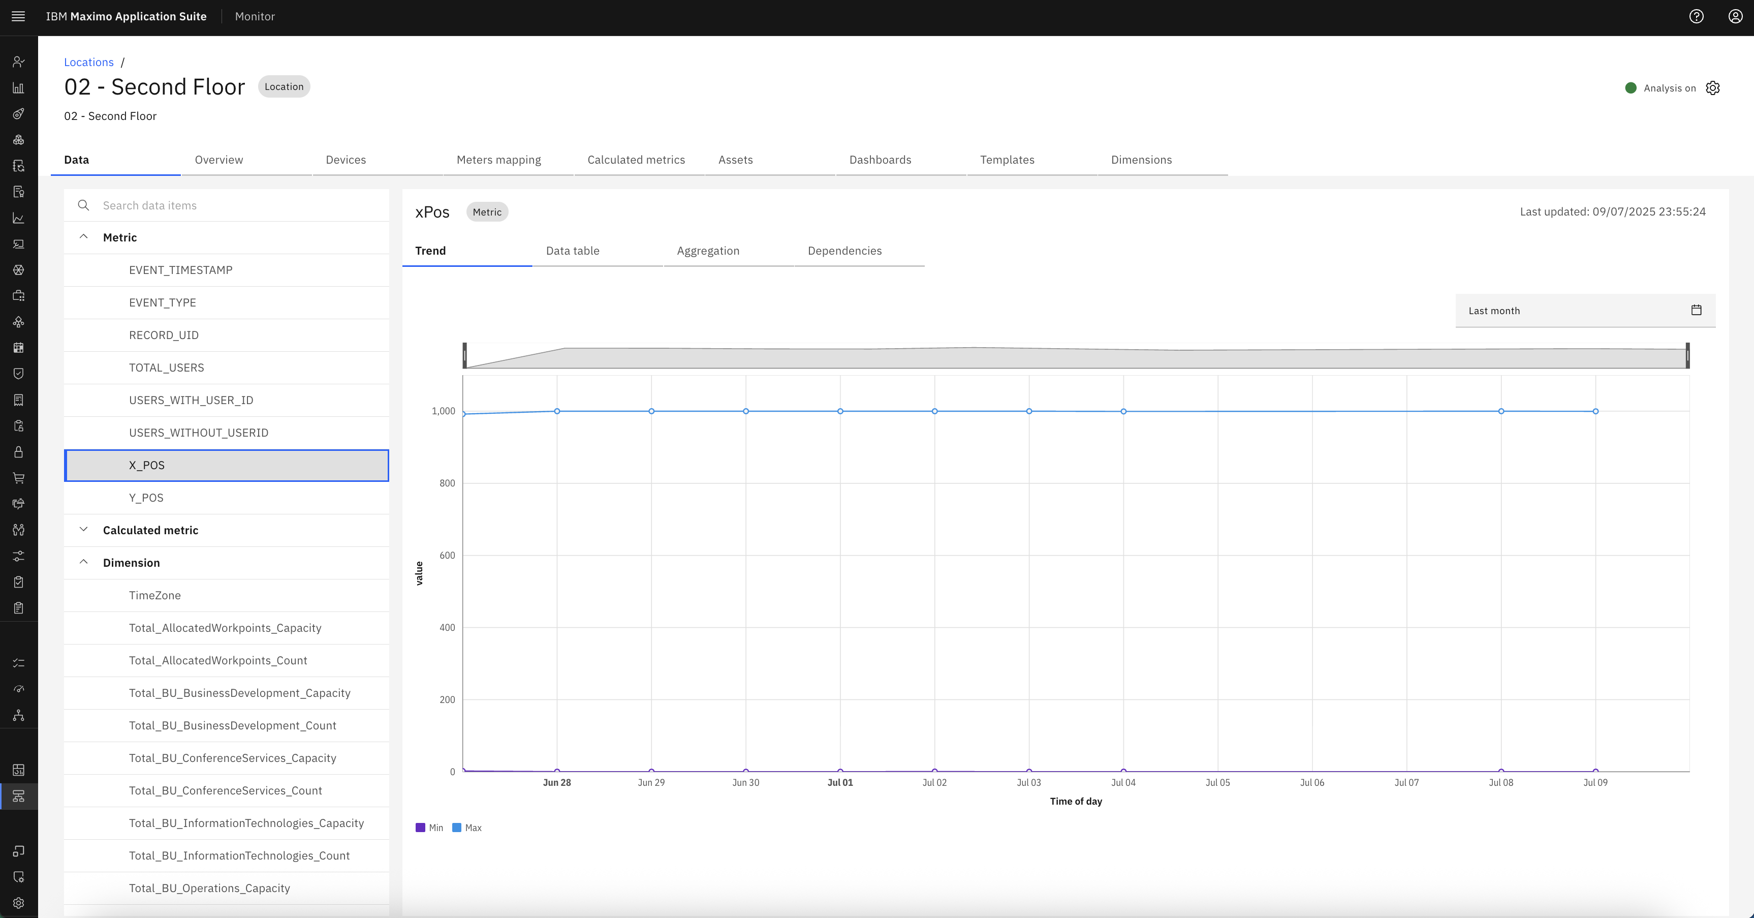Click the active hierarchy sidebar icon
The image size is (1754, 918).
[x=18, y=795]
